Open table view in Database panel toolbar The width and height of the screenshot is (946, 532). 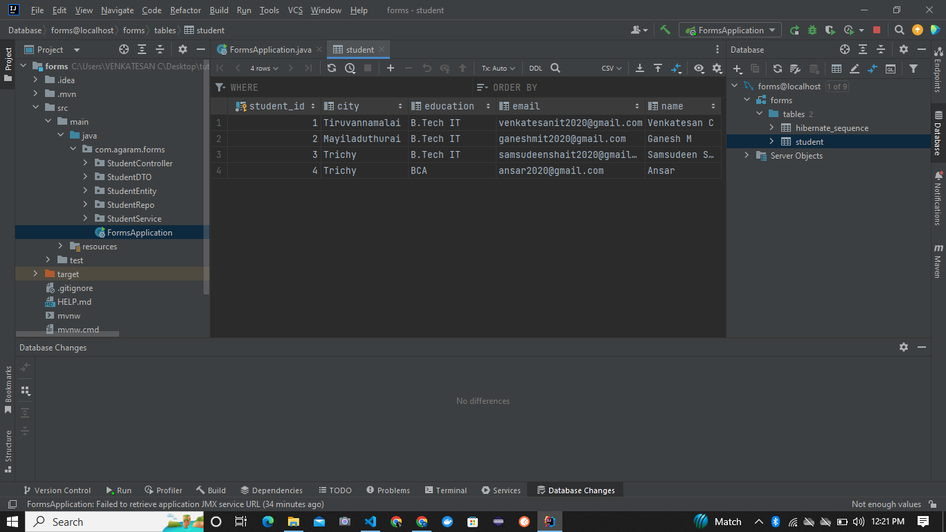pyautogui.click(x=837, y=69)
